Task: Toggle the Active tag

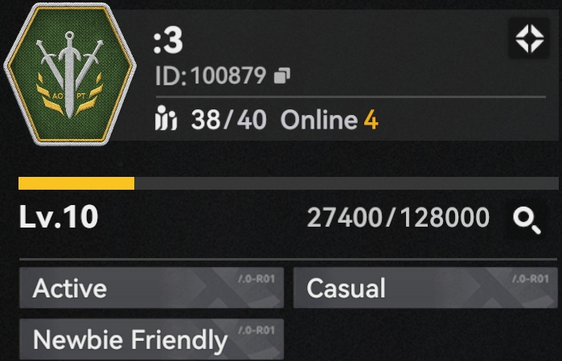Action: coord(152,288)
